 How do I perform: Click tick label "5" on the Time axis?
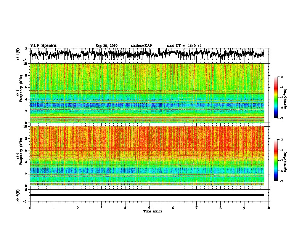coord(149,208)
